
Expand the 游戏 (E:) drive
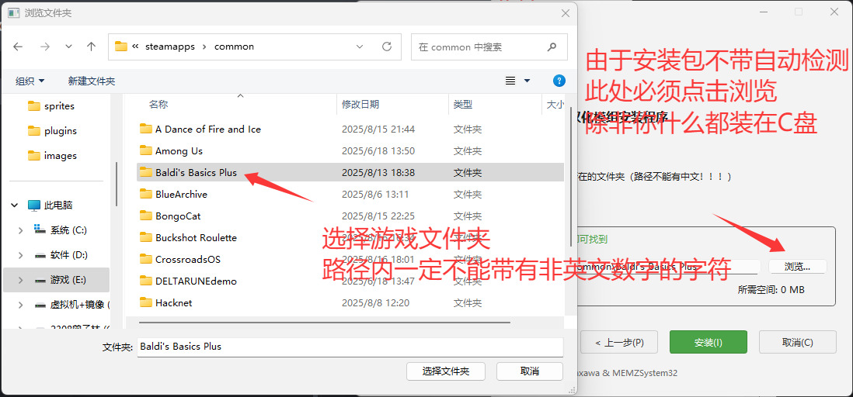21,280
